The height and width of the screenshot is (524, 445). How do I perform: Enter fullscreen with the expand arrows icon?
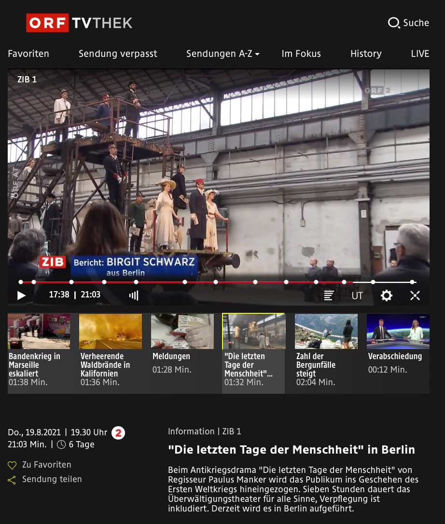(415, 296)
